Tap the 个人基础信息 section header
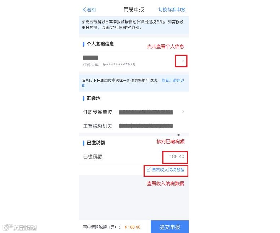This screenshot has height=233, width=280. (100, 44)
